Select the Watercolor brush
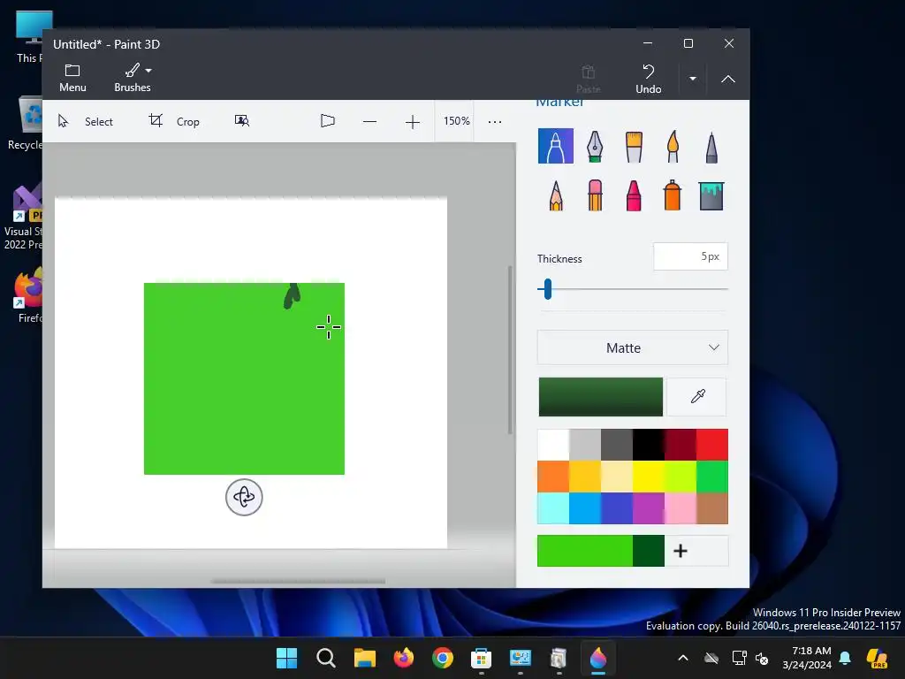The height and width of the screenshot is (679, 905). [x=673, y=147]
